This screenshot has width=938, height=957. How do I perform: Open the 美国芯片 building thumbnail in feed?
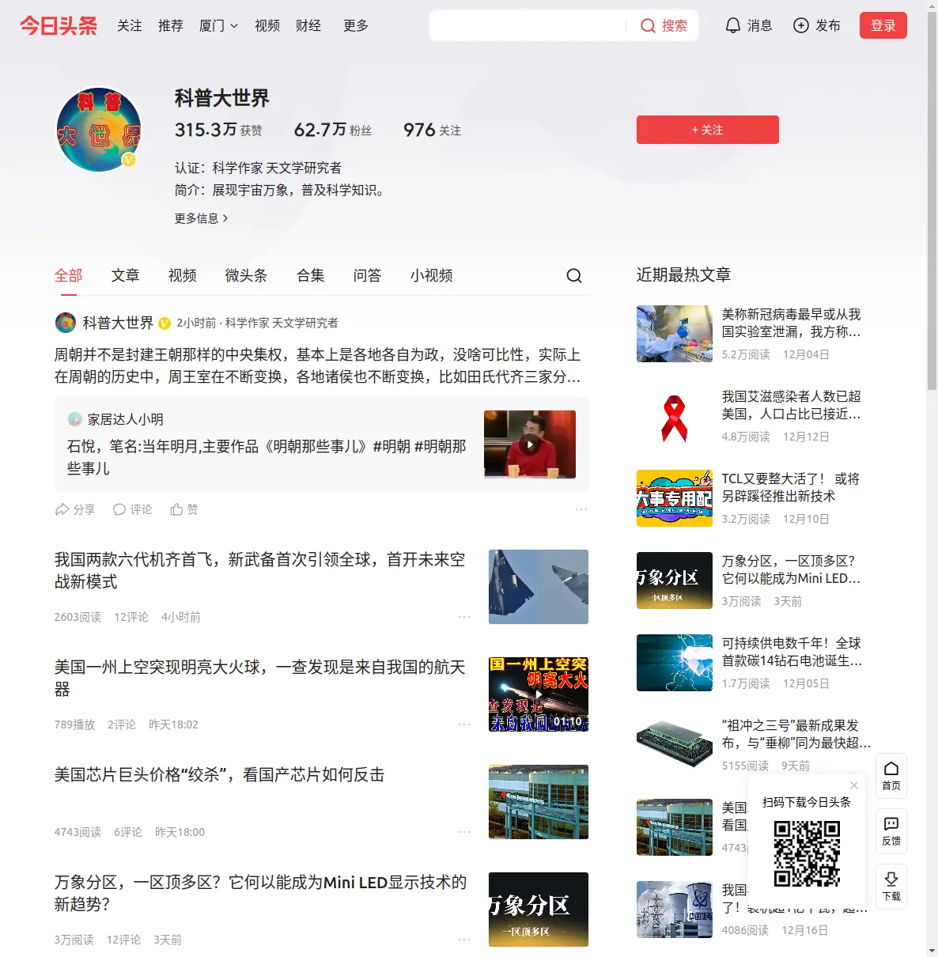[539, 802]
